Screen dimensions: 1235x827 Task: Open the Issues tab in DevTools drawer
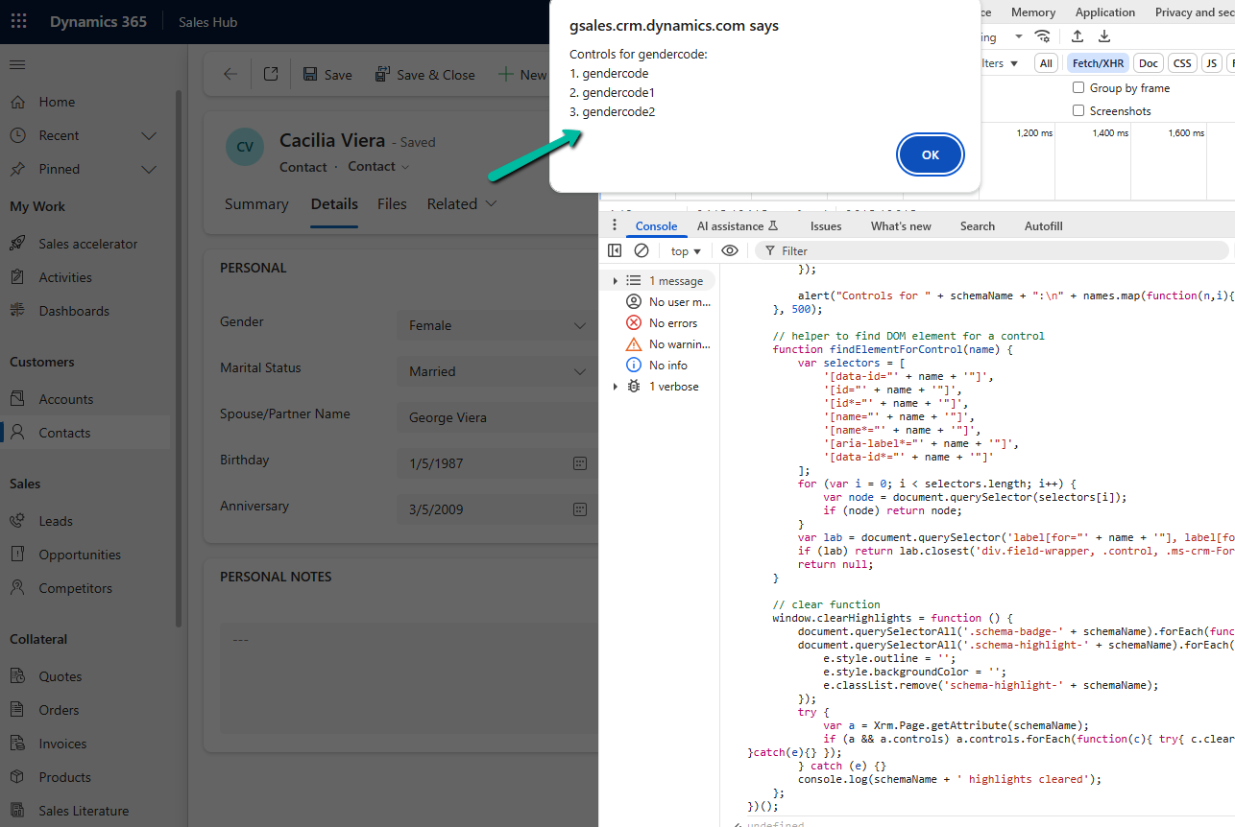825,226
